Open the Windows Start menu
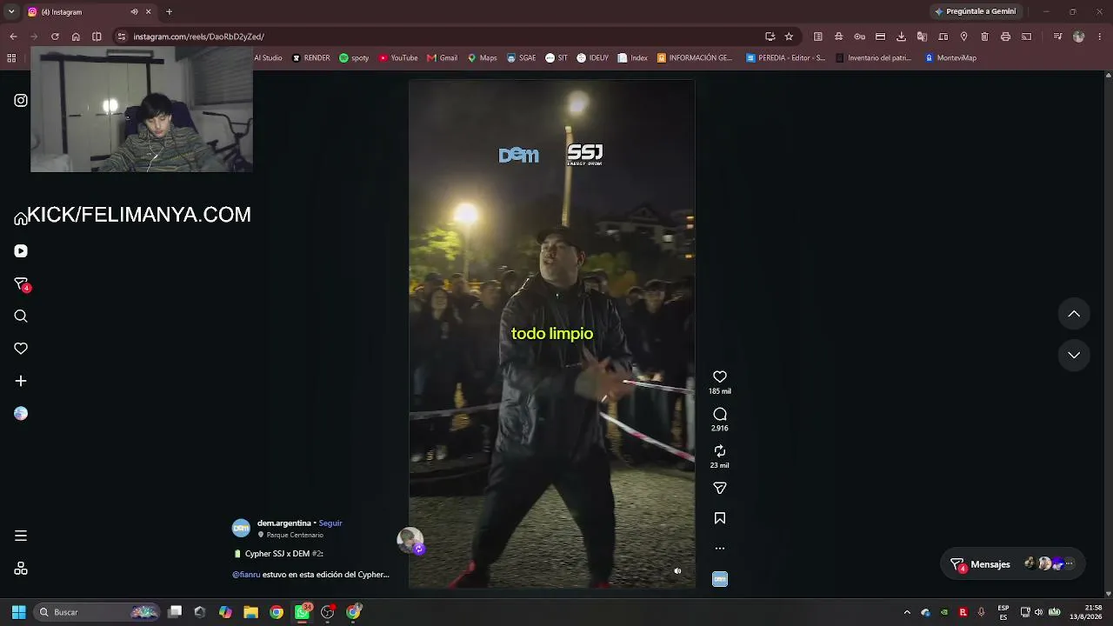 point(18,612)
